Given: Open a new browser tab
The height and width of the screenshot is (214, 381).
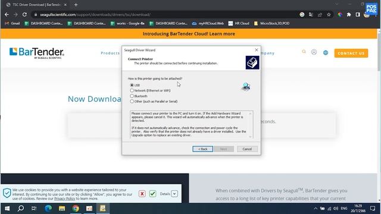Looking at the screenshot, I should [x=76, y=5].
